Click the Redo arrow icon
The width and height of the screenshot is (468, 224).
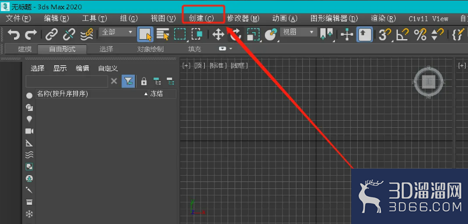click(30, 34)
